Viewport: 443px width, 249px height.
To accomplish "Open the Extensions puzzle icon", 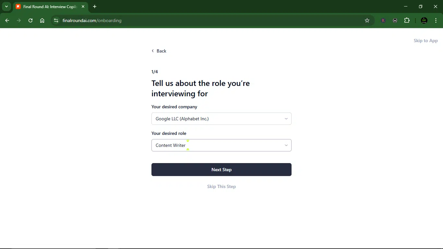I will [x=407, y=20].
